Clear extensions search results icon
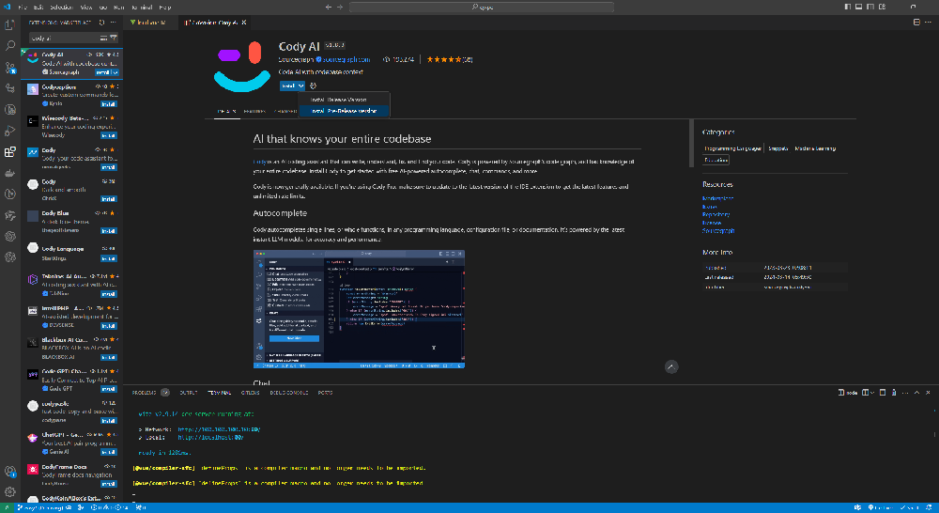The height and width of the screenshot is (513, 939). pyautogui.click(x=103, y=38)
